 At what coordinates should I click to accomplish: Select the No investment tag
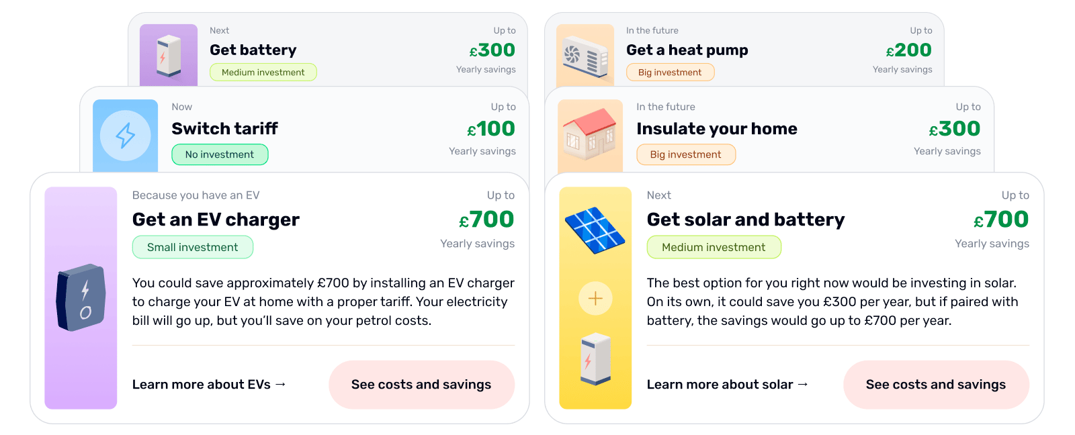tap(220, 154)
